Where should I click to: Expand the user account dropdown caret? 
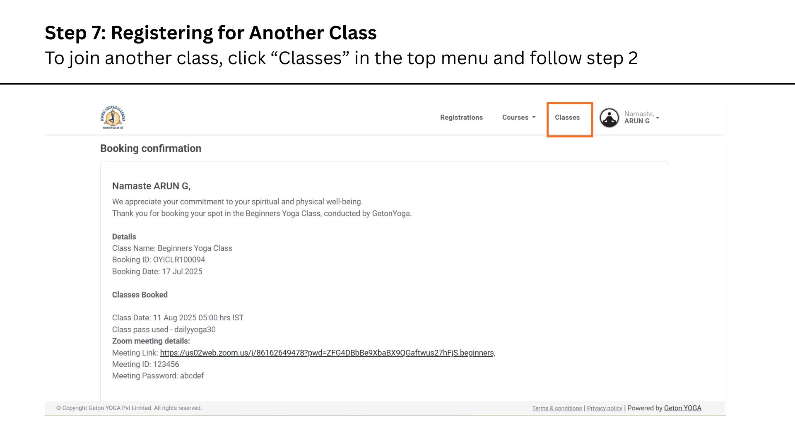(x=658, y=118)
